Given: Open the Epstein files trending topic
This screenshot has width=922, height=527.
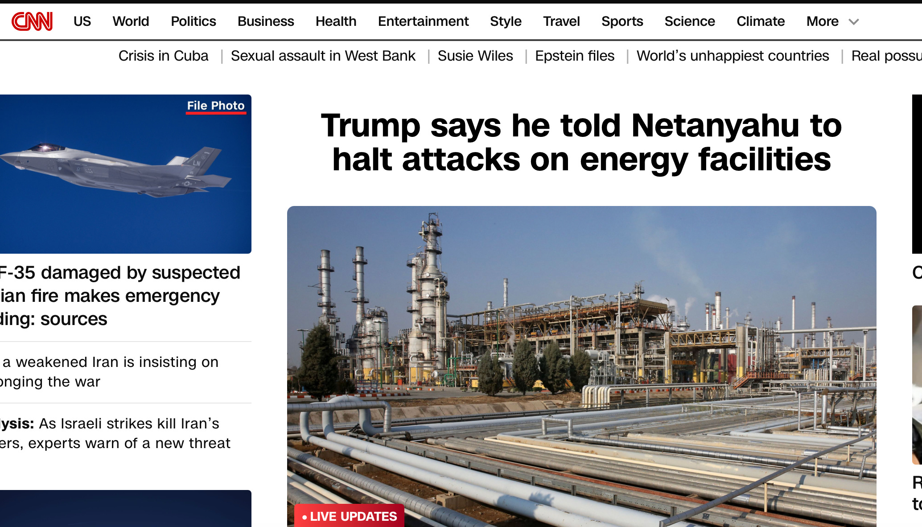Looking at the screenshot, I should (x=575, y=56).
